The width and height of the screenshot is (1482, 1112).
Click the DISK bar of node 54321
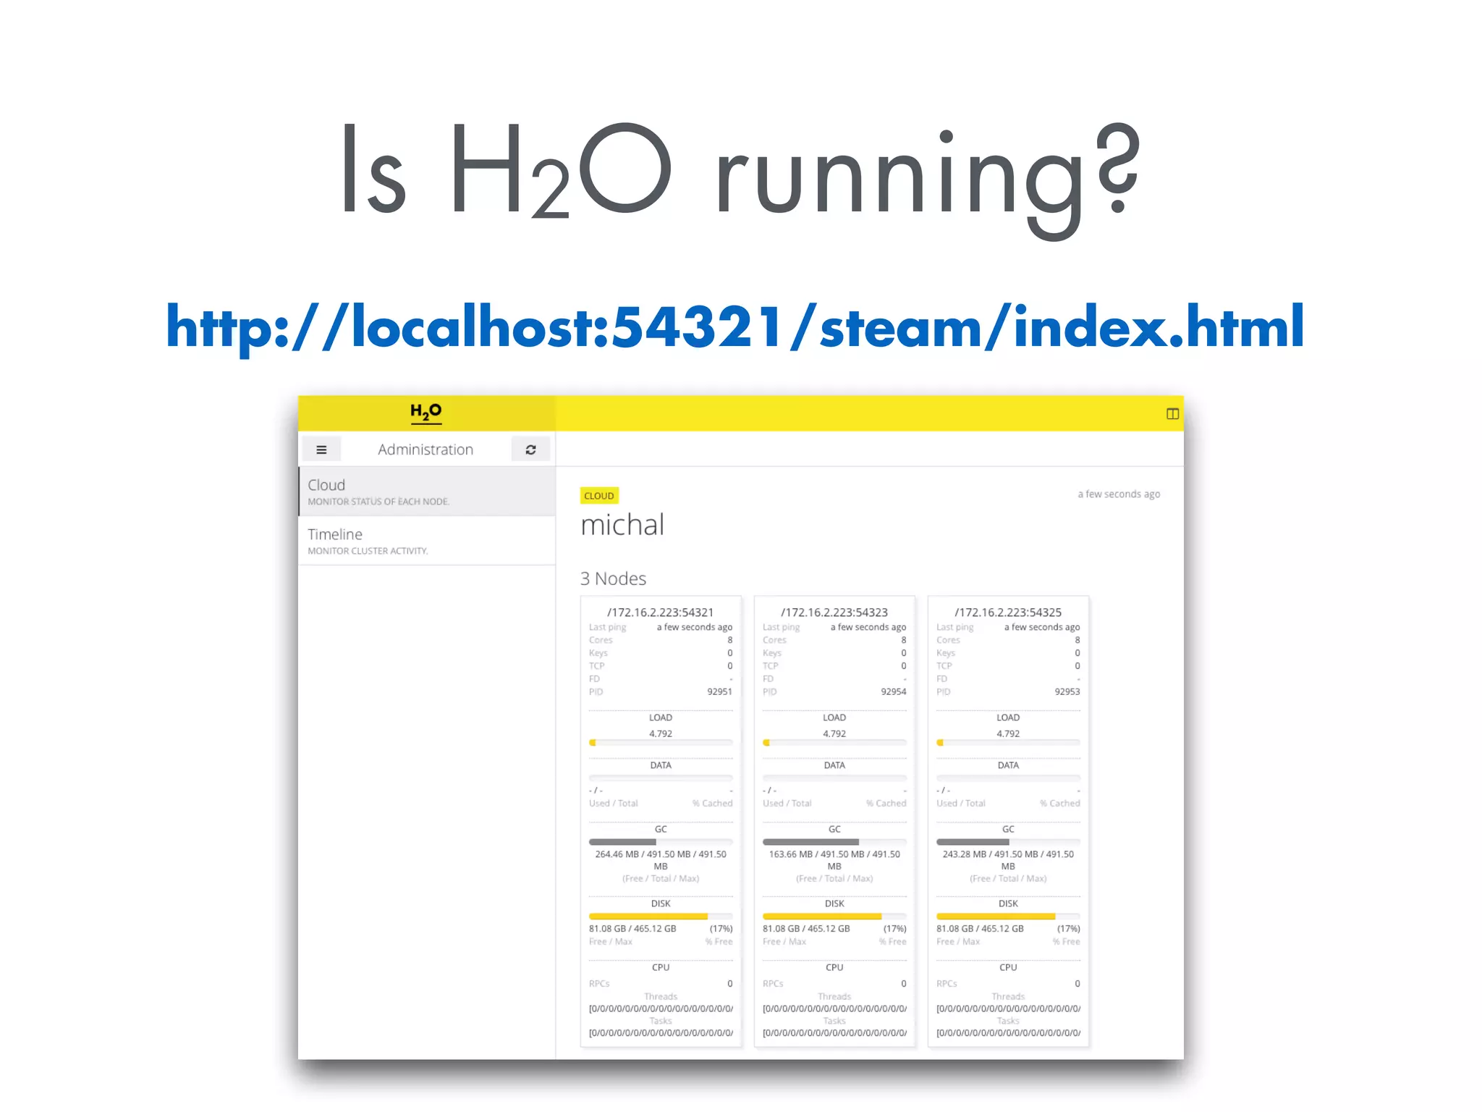tap(661, 917)
